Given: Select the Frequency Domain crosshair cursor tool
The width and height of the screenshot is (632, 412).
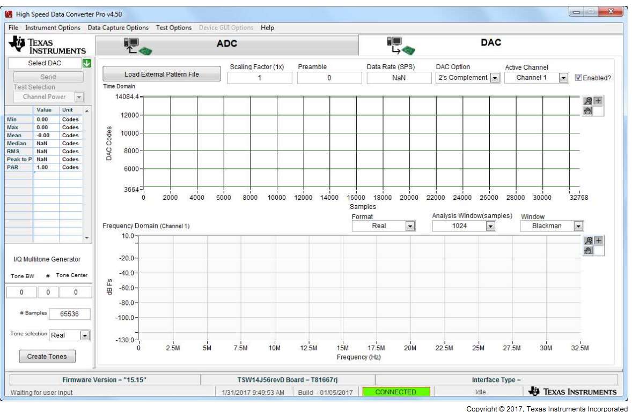Looking at the screenshot, I should [598, 241].
